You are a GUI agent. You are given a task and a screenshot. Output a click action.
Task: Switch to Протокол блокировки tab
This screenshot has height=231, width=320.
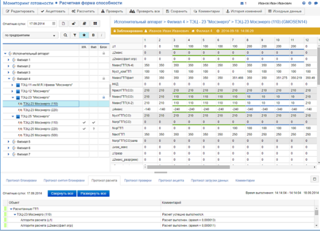pos(21,180)
